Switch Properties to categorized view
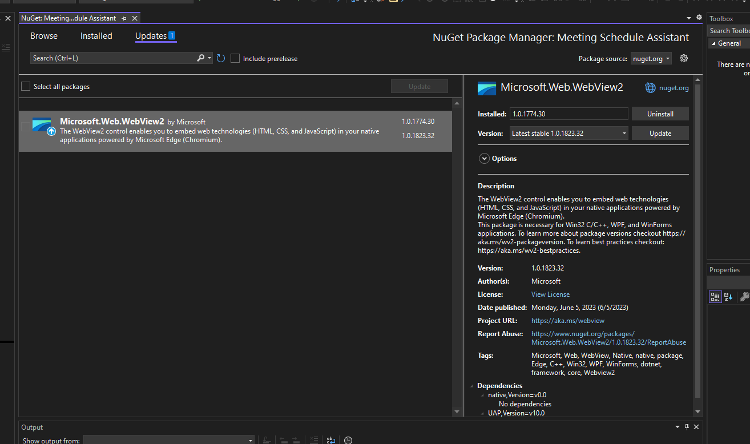Viewport: 750px width, 444px height. (x=715, y=296)
